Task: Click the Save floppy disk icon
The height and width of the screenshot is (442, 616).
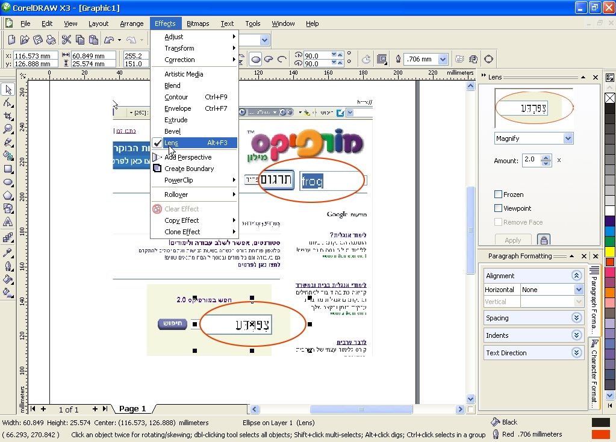Action: [38, 40]
